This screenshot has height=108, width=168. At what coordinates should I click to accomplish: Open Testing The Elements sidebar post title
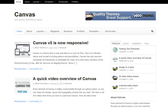tap(129, 49)
